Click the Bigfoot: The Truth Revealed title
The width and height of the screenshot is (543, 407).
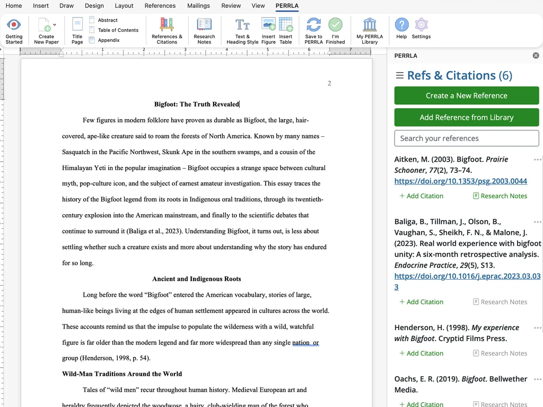point(196,104)
